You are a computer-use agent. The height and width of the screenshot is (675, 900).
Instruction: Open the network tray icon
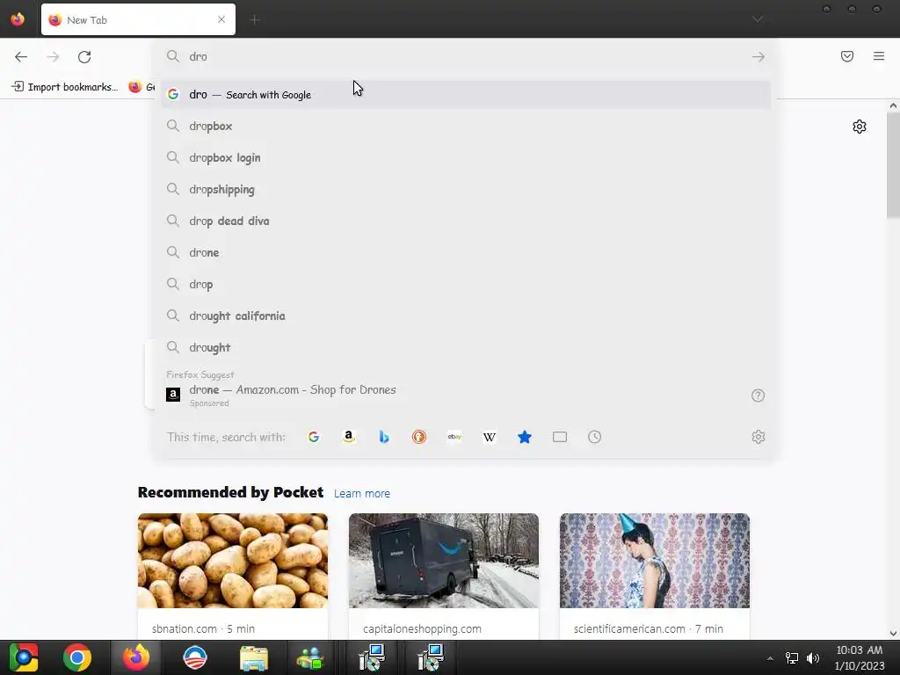click(x=792, y=658)
